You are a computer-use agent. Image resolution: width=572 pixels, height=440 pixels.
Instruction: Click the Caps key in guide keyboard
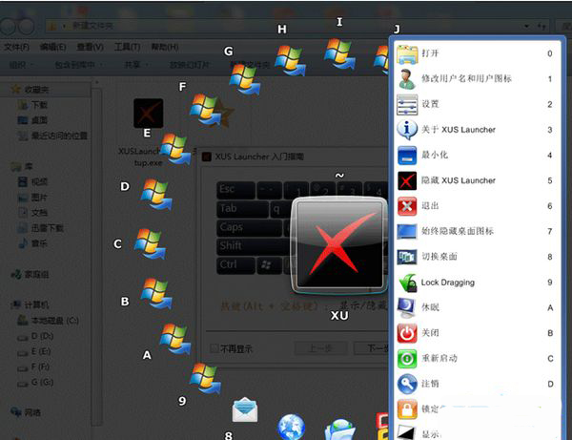[x=250, y=228]
